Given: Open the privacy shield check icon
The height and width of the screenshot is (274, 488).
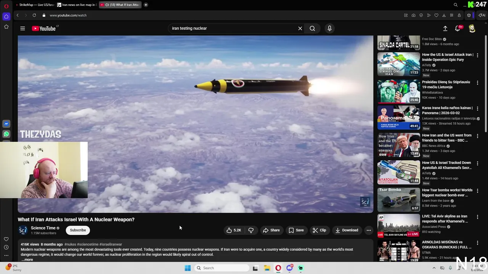Looking at the screenshot, I should point(421,15).
